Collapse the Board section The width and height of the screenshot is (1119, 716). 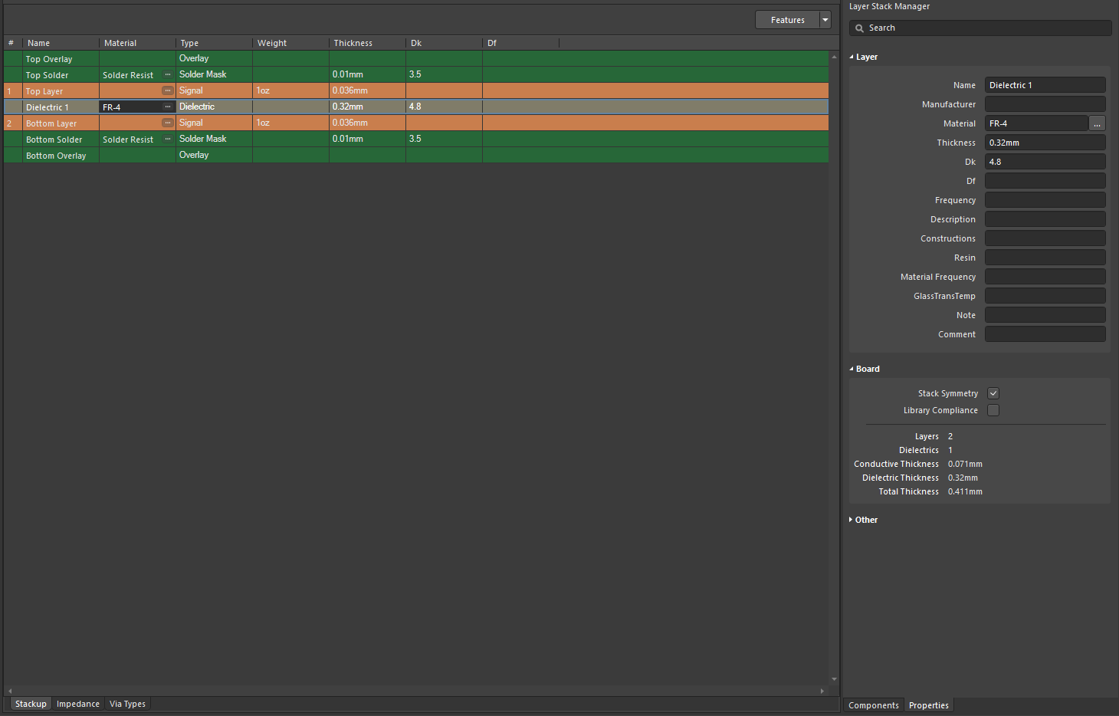[851, 369]
